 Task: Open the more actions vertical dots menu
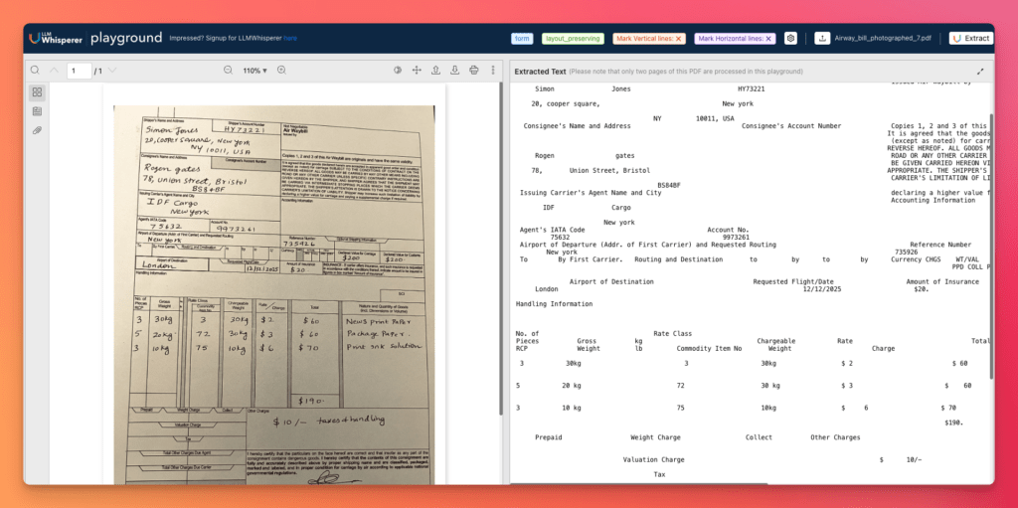click(x=491, y=71)
